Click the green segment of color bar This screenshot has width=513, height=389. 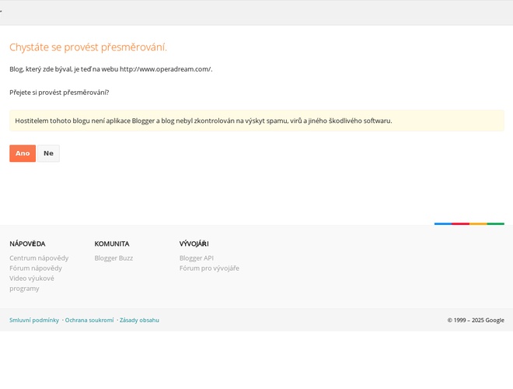(x=495, y=224)
